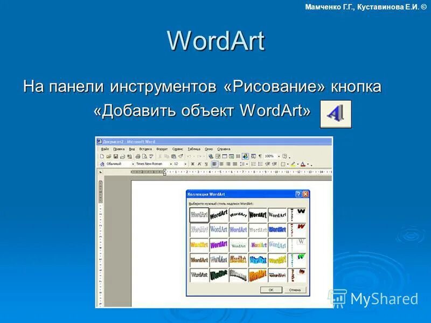Toggle Italic К formatting

[x=199, y=164]
